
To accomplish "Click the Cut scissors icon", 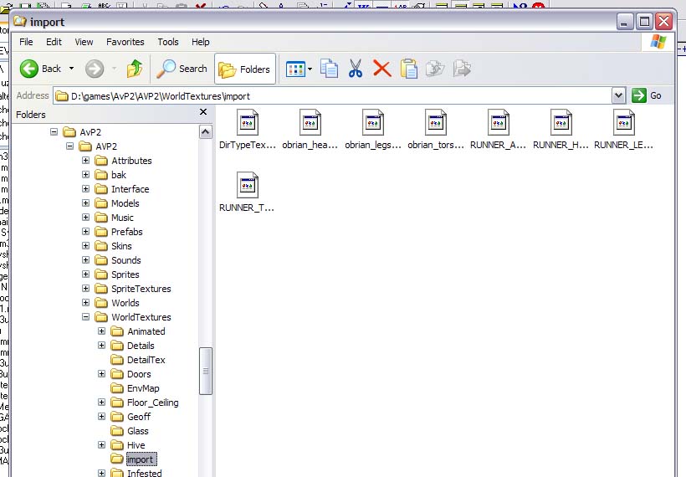I will point(356,69).
